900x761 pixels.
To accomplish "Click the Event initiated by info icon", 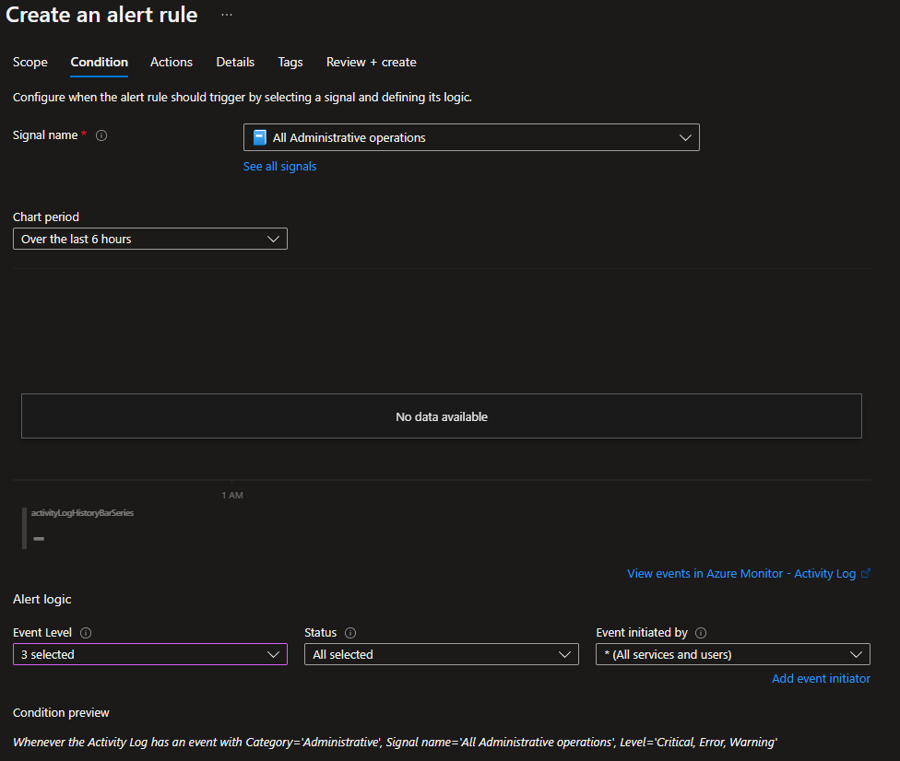I will tap(701, 633).
